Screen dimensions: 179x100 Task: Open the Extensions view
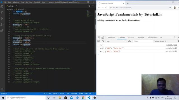(x=2, y=31)
